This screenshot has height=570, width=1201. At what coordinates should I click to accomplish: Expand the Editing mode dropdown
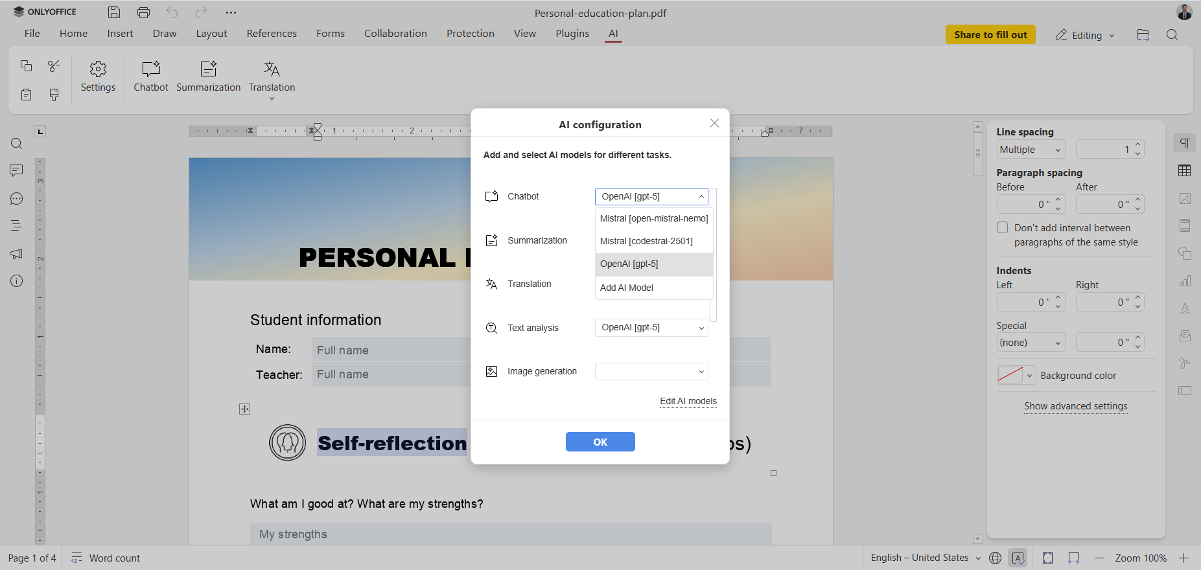(1085, 35)
